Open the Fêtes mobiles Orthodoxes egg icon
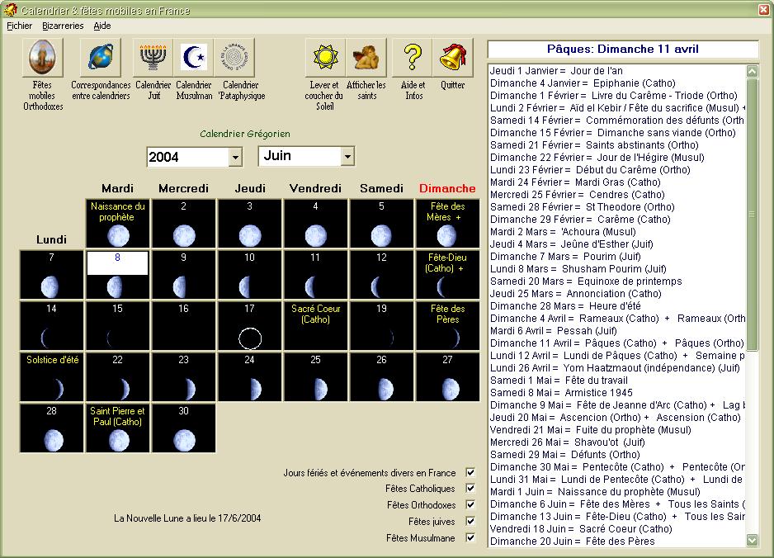Image resolution: width=774 pixels, height=558 pixels. [42, 58]
